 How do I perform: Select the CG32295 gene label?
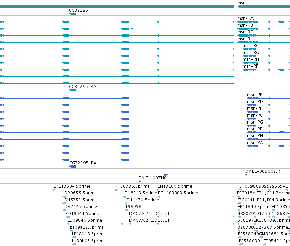click(x=78, y=10)
